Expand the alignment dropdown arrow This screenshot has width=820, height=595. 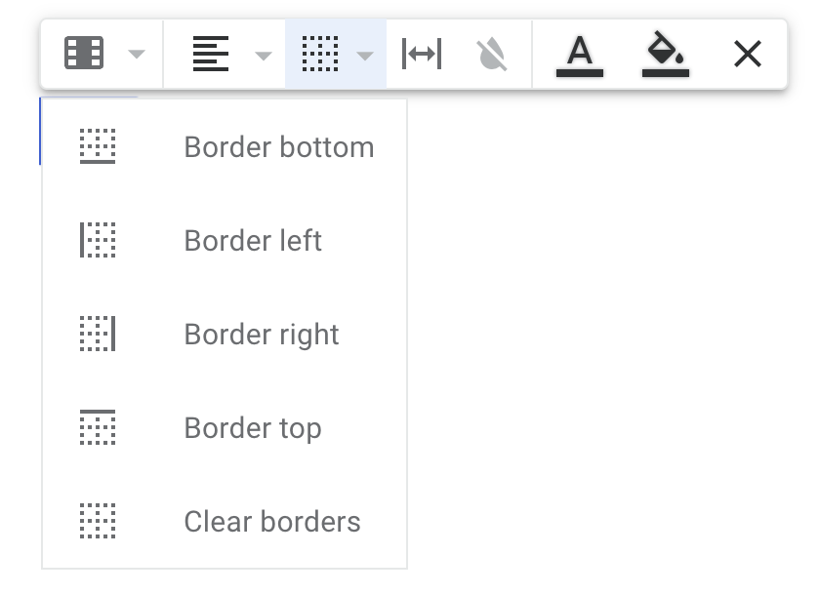tap(263, 56)
